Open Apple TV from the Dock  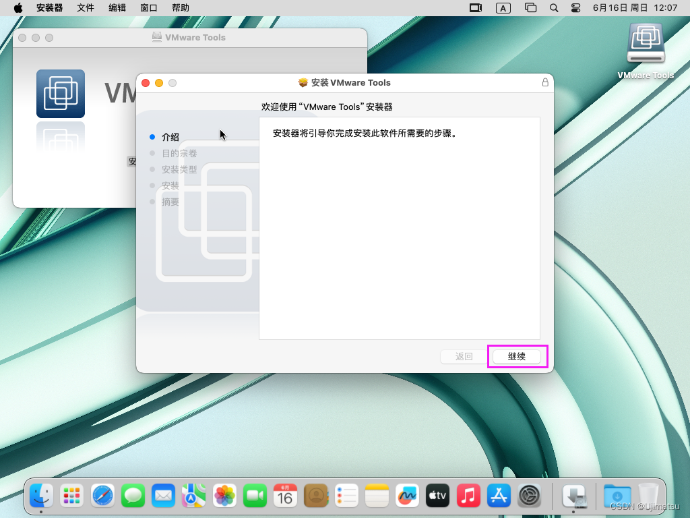point(438,496)
